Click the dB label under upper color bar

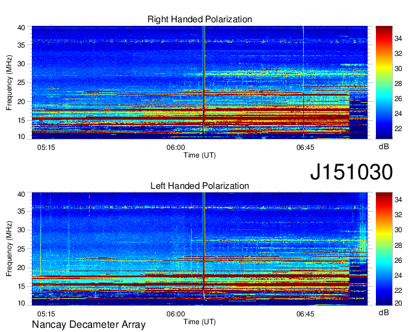pyautogui.click(x=384, y=147)
